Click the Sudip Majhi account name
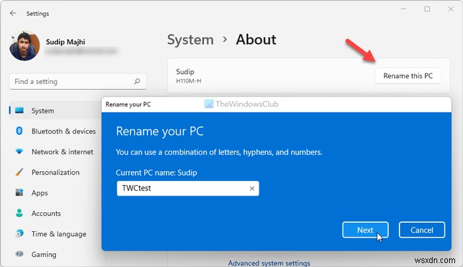 coord(65,42)
